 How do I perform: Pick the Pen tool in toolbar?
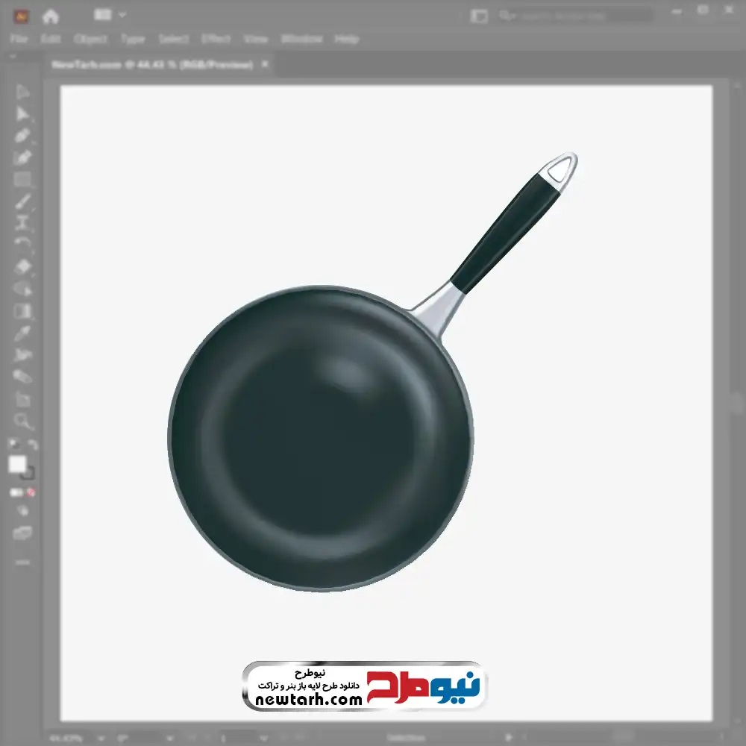[23, 135]
